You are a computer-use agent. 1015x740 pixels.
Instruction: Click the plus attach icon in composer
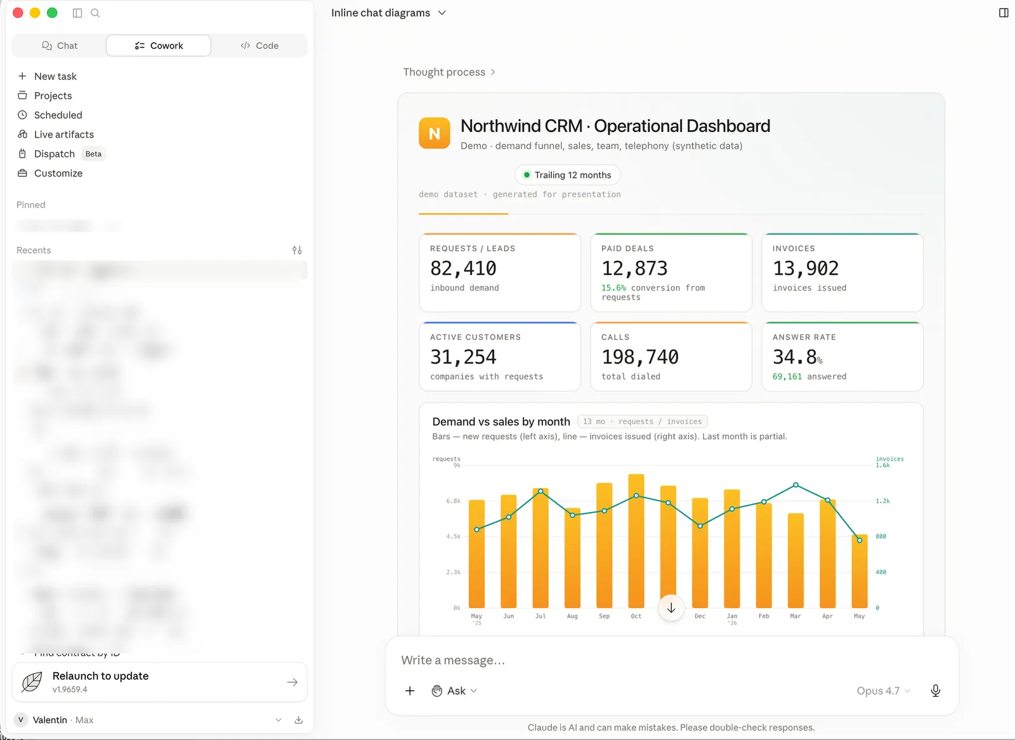point(410,690)
